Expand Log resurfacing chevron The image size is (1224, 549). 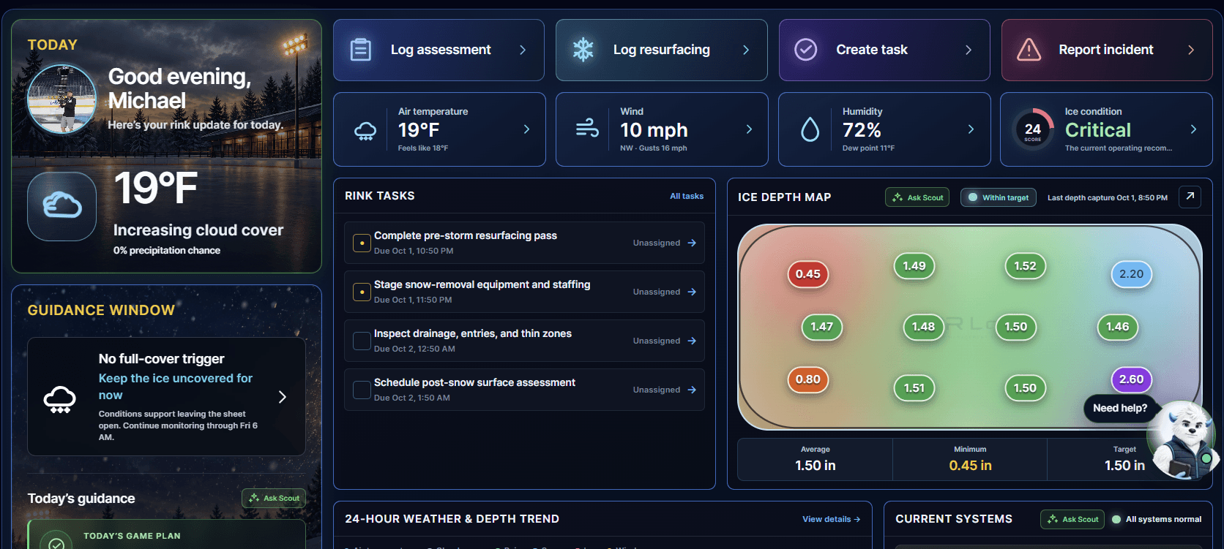pyautogui.click(x=746, y=50)
